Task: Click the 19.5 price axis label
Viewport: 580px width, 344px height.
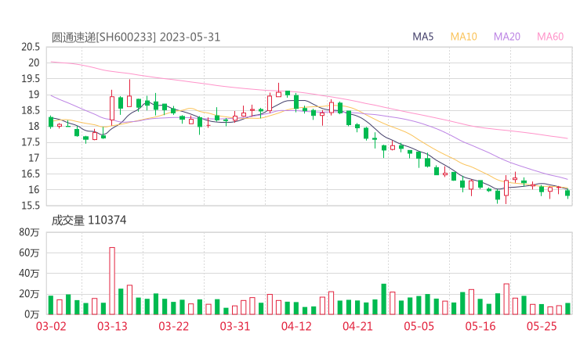Action: [31, 79]
